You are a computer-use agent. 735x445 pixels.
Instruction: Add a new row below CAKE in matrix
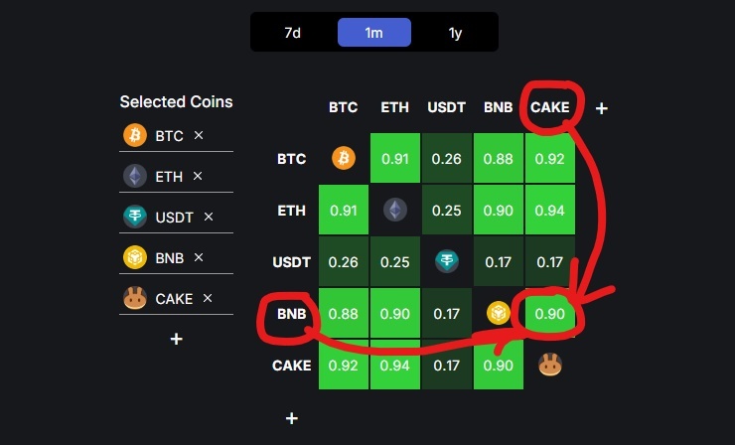point(292,418)
